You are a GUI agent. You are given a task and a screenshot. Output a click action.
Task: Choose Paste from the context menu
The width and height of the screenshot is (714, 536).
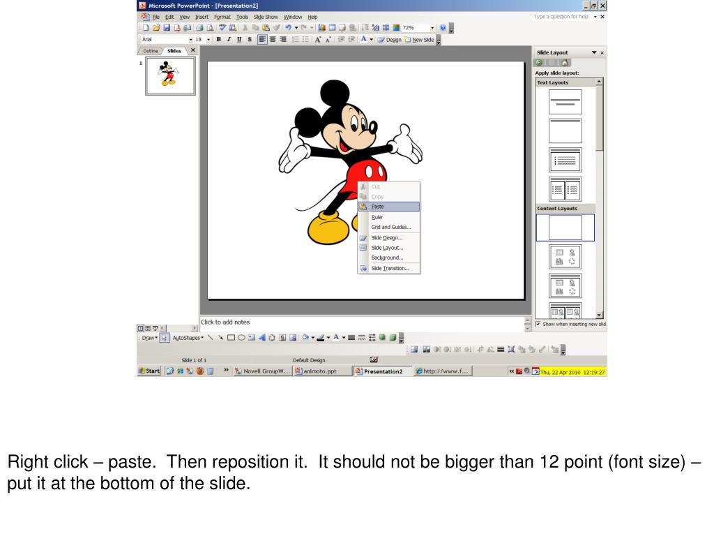coord(389,207)
